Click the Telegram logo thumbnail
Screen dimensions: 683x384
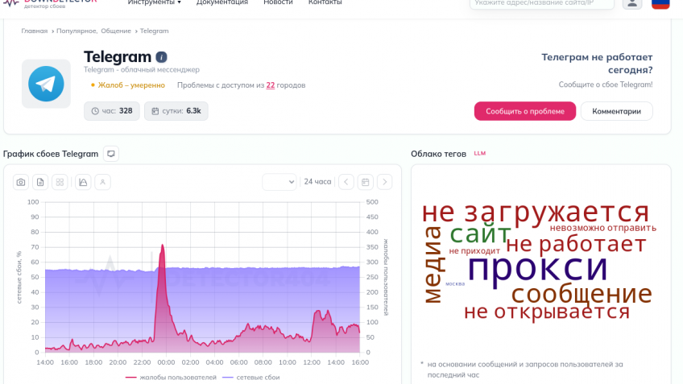point(46,84)
